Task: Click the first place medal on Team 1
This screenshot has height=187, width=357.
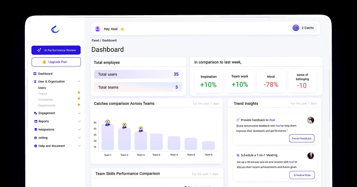Action: 107,122
